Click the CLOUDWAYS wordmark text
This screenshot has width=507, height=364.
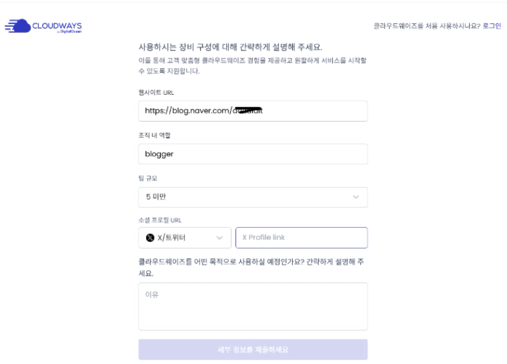click(57, 26)
